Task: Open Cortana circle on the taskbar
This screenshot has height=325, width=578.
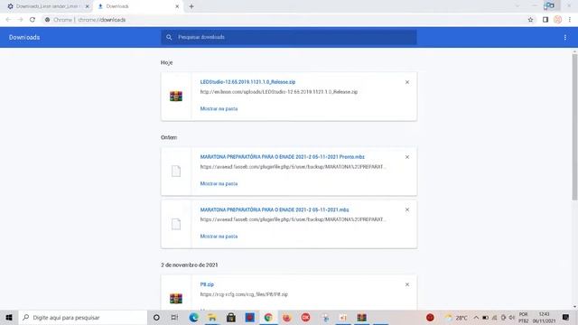Action: (x=156, y=317)
